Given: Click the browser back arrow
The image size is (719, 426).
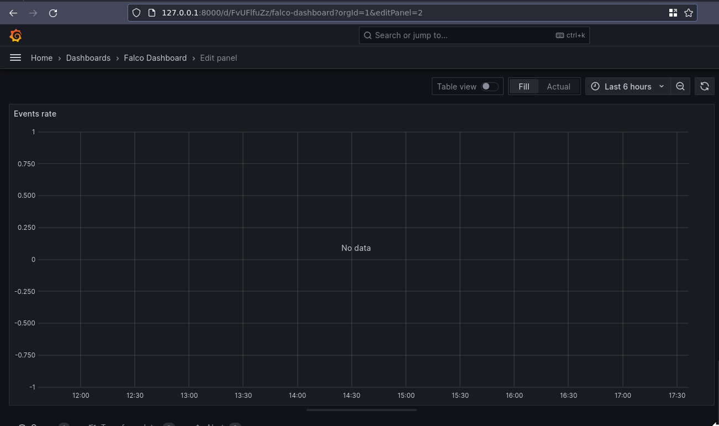Looking at the screenshot, I should [13, 13].
